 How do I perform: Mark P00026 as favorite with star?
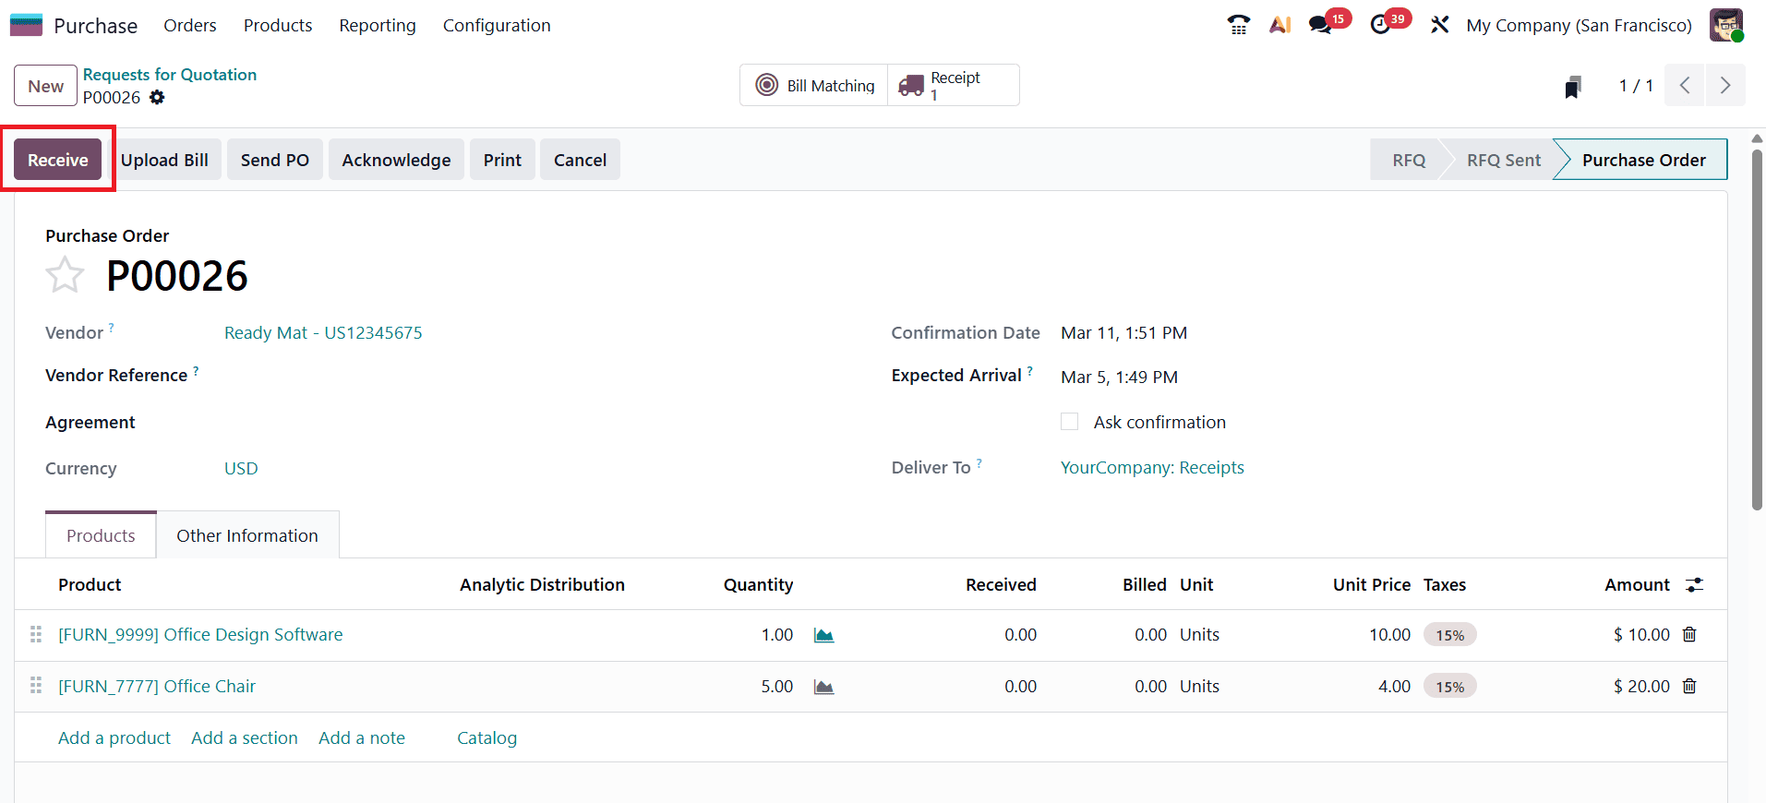pos(65,275)
